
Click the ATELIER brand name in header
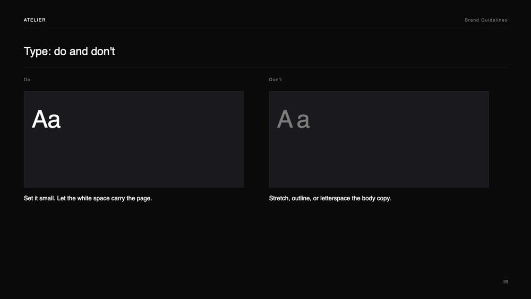tap(35, 20)
